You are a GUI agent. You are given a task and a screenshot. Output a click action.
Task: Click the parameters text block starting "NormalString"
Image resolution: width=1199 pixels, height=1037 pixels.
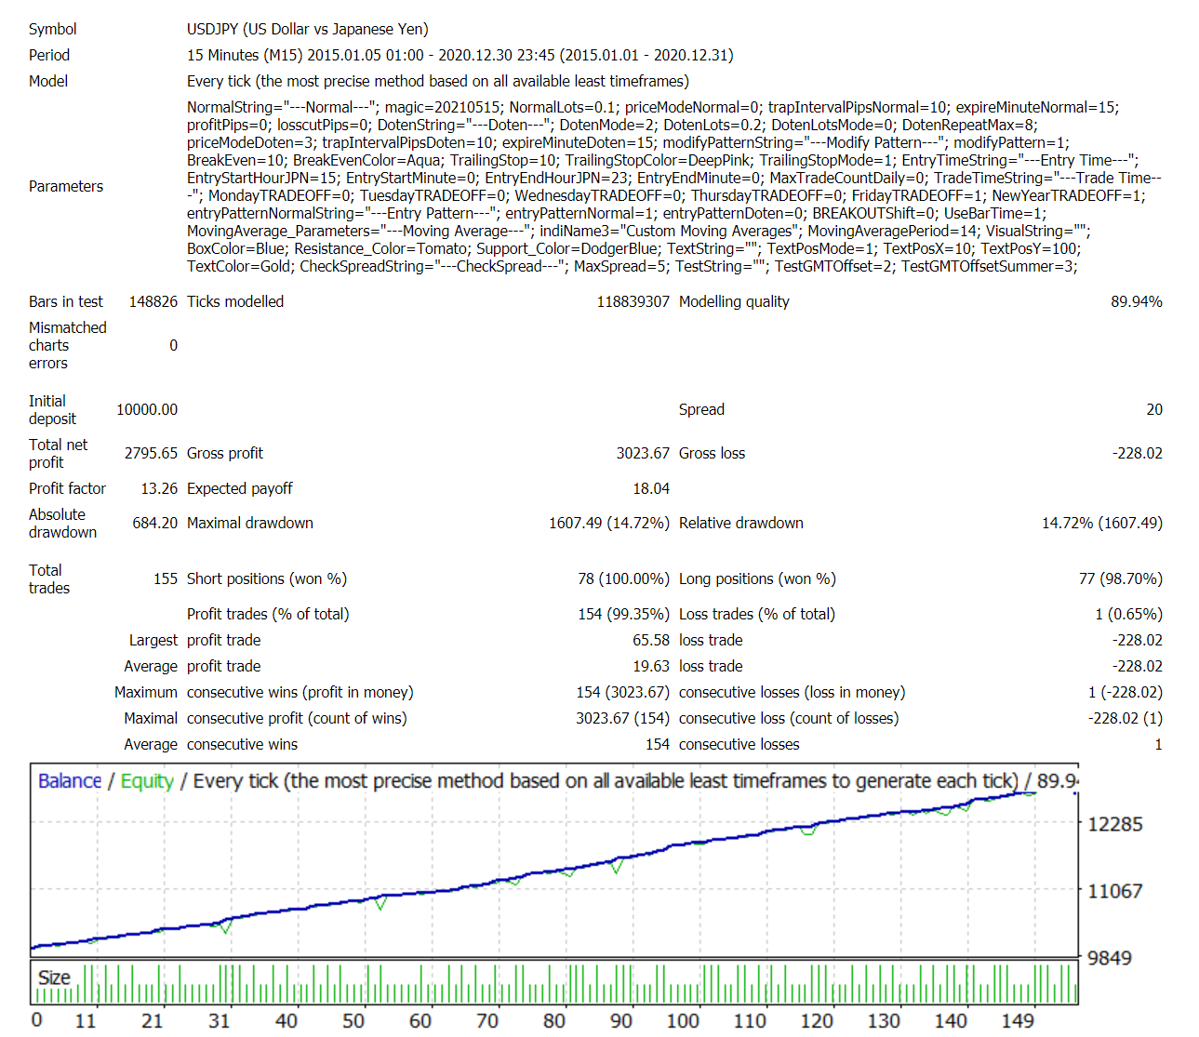coord(674,187)
